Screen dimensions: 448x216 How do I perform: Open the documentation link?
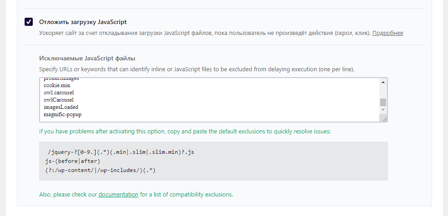(x=118, y=194)
